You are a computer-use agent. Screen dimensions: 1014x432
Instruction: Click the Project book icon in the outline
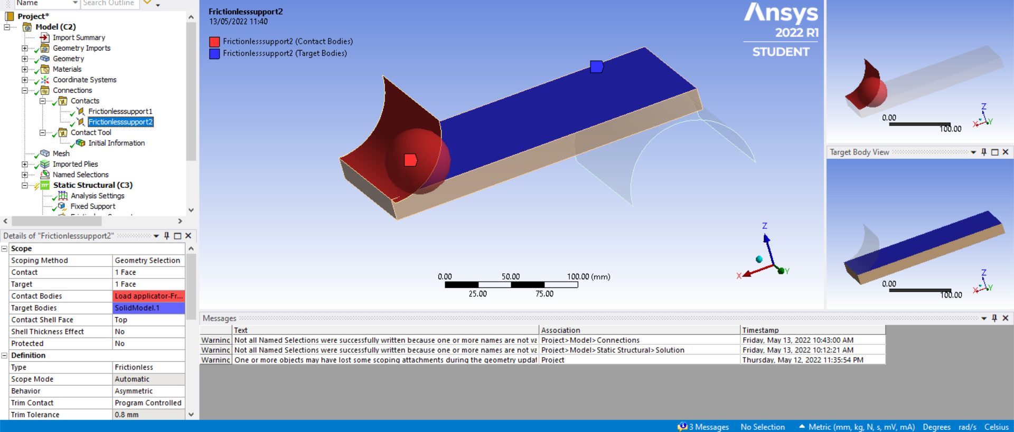(10, 16)
